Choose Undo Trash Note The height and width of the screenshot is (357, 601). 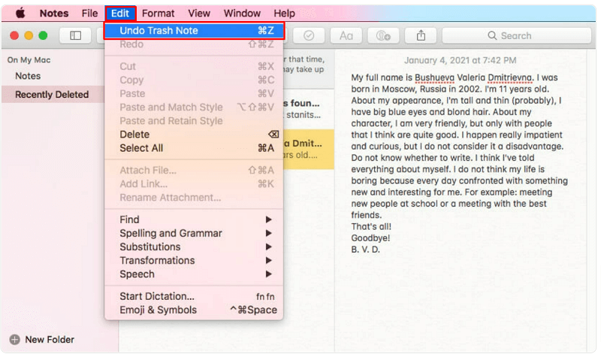[194, 31]
